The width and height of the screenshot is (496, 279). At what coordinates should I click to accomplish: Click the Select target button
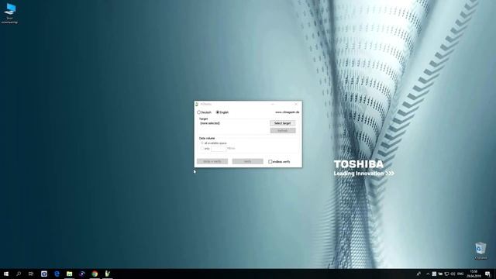282,123
